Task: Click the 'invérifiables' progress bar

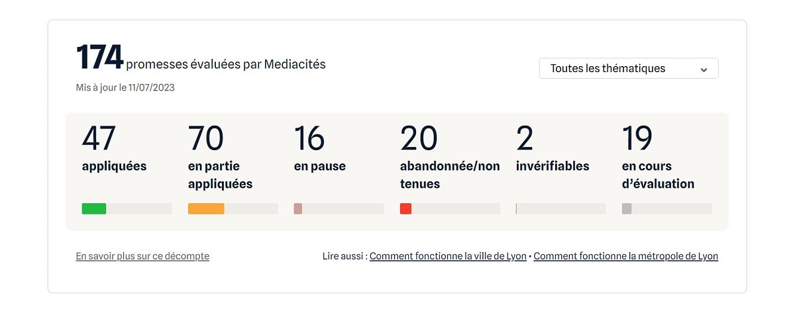Action: (x=560, y=209)
